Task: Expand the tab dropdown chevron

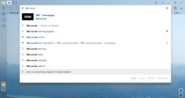Action: pos(13,2)
